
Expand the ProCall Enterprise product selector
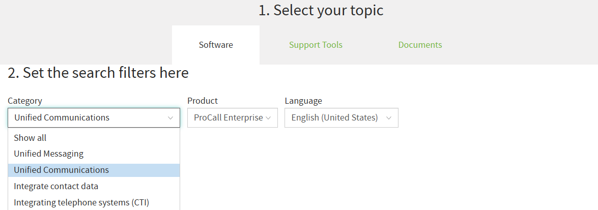click(233, 118)
